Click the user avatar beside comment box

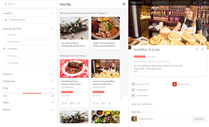(134, 119)
